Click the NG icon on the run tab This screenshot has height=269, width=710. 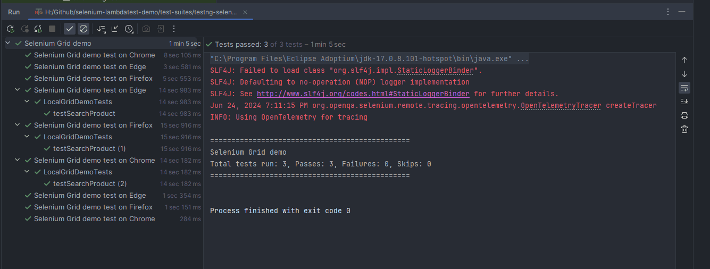[39, 12]
